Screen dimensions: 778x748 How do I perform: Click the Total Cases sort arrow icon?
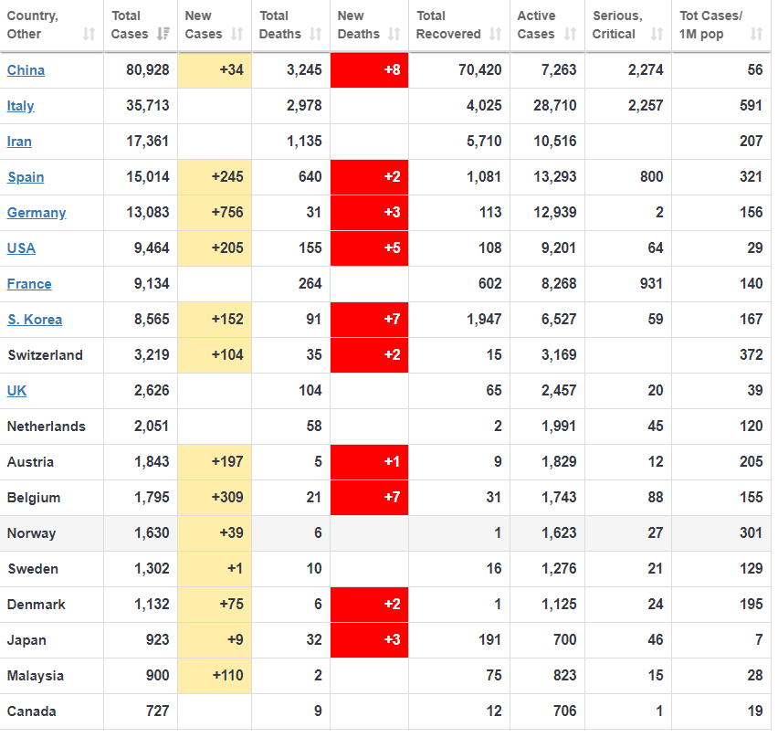tap(163, 34)
